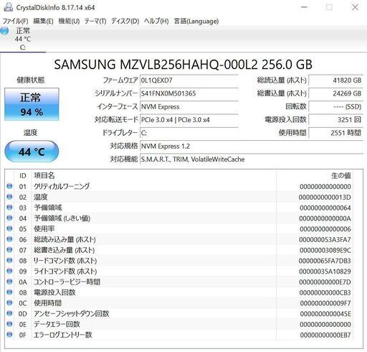
Task: Click status orb of row 0A コントローラービジー時間
Action: (9, 282)
